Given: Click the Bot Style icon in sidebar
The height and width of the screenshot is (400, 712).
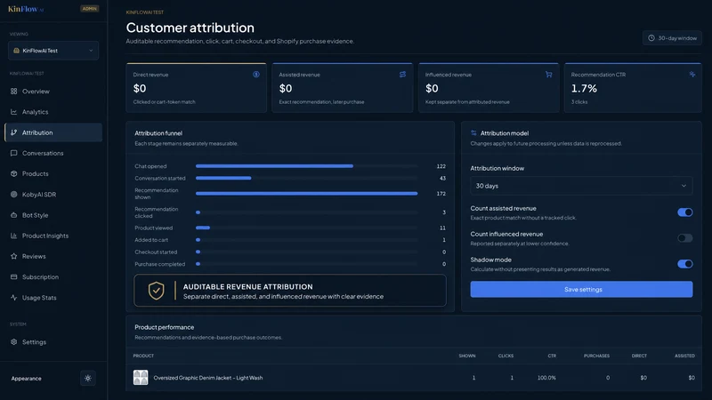Looking at the screenshot, I should [13, 215].
